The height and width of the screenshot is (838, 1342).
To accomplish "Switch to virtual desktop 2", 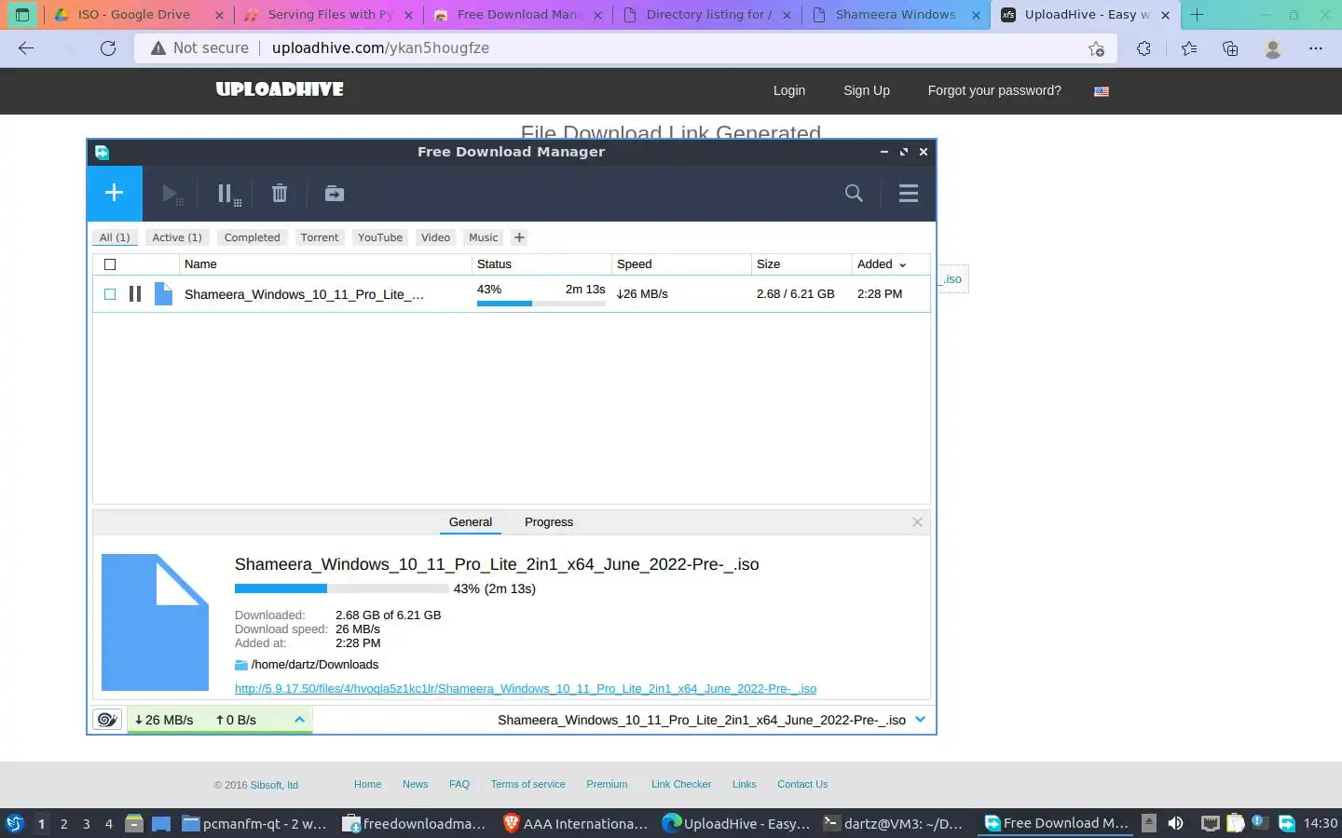I will pyautogui.click(x=63, y=824).
